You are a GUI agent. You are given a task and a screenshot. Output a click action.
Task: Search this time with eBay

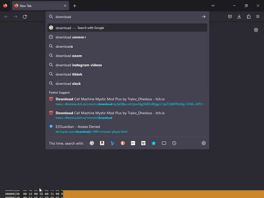point(133,143)
